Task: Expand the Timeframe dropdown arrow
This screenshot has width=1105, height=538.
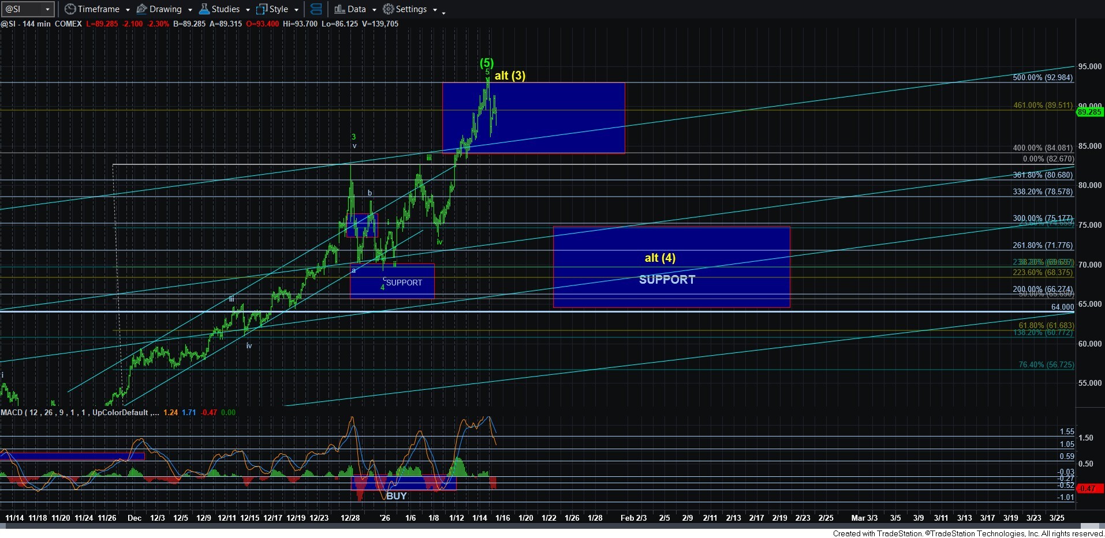Action: 127,10
